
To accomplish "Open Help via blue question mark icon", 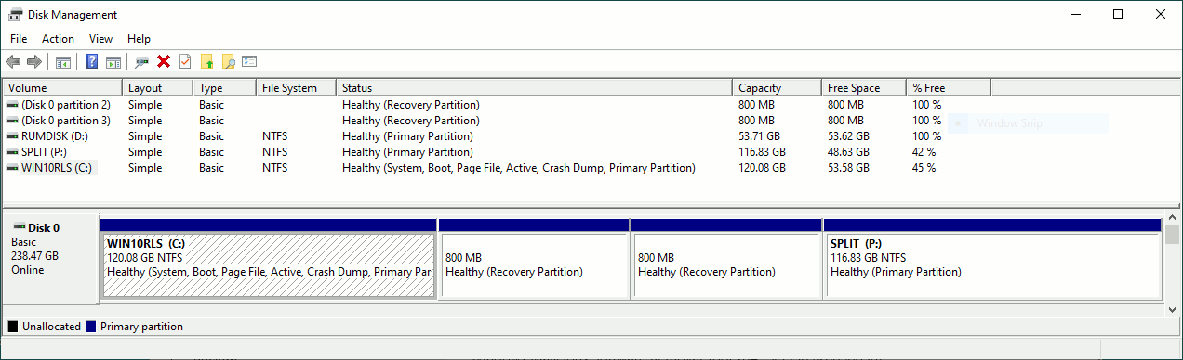I will tap(92, 62).
